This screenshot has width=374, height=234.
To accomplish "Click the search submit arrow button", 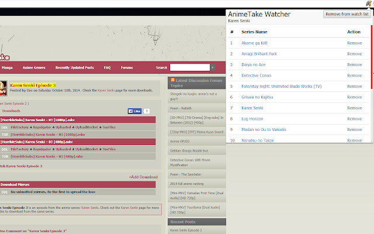I will (x=213, y=68).
